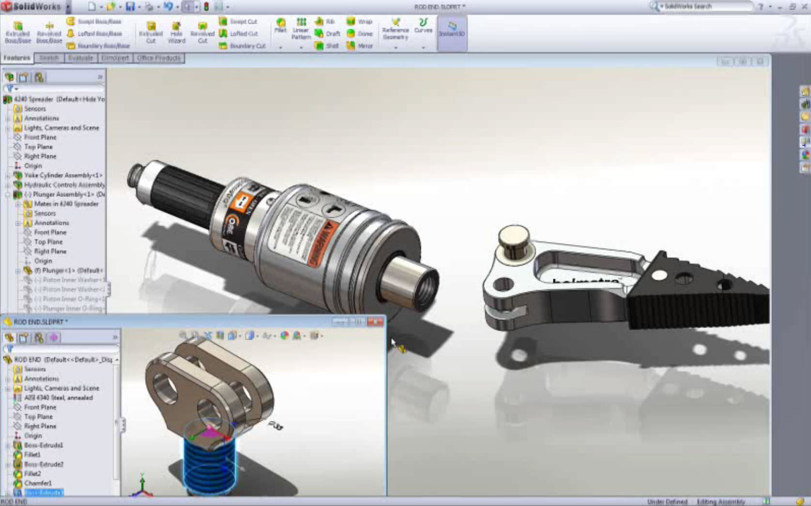Click the Save icon in top toolbar

(x=130, y=7)
